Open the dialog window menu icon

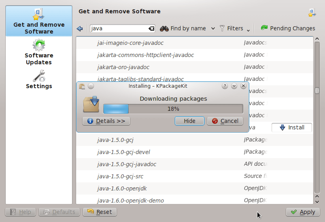click(x=82, y=86)
